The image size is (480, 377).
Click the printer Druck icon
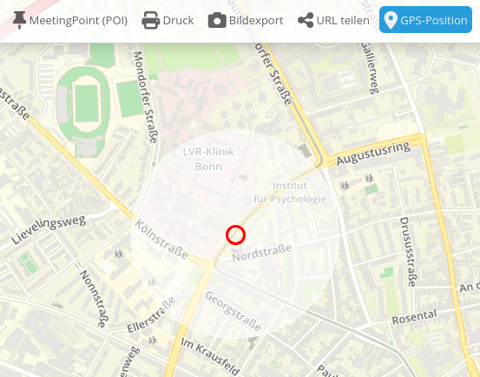coord(151,21)
